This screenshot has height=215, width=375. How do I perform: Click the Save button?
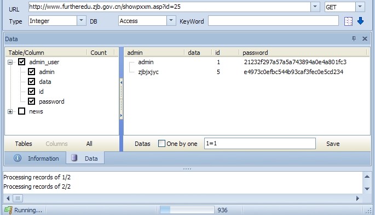click(333, 144)
